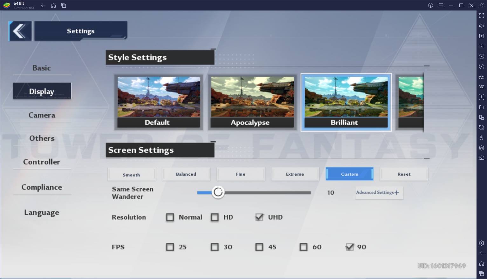The image size is (487, 279).
Task: Open the BlueStacks hamburger menu
Action: 441,5
